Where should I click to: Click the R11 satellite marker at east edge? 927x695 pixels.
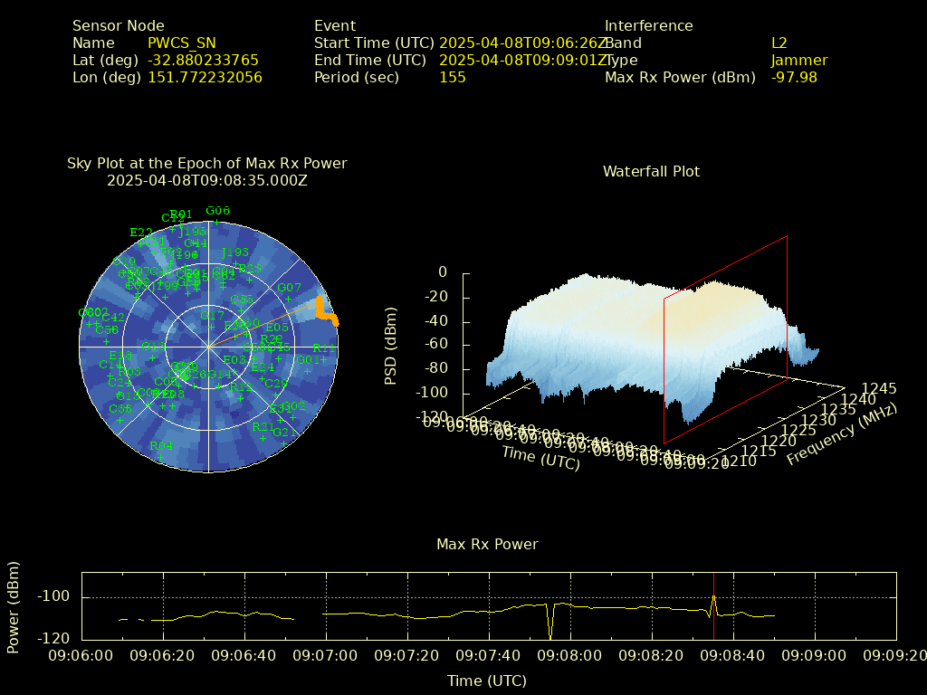coord(323,349)
